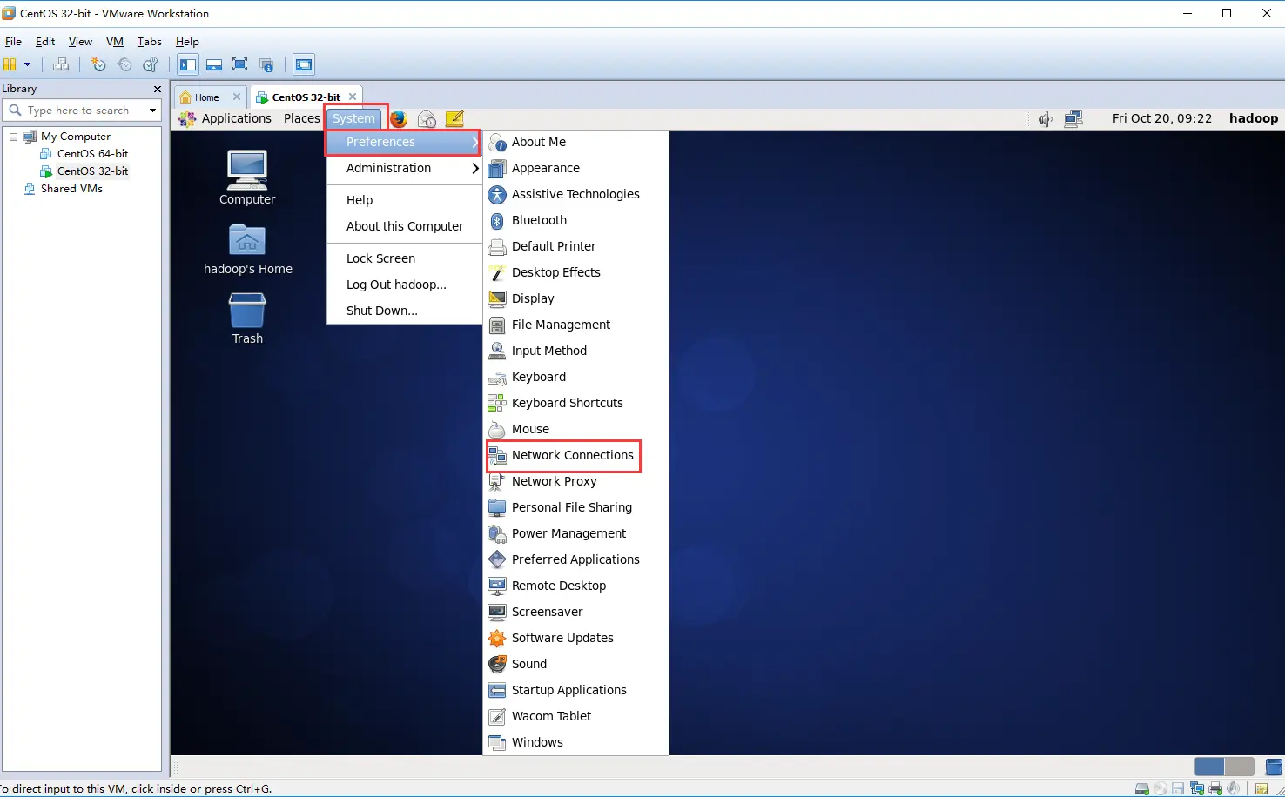The height and width of the screenshot is (797, 1285).
Task: Click the volume speaker icon in GNOME panel
Action: [x=1046, y=118]
